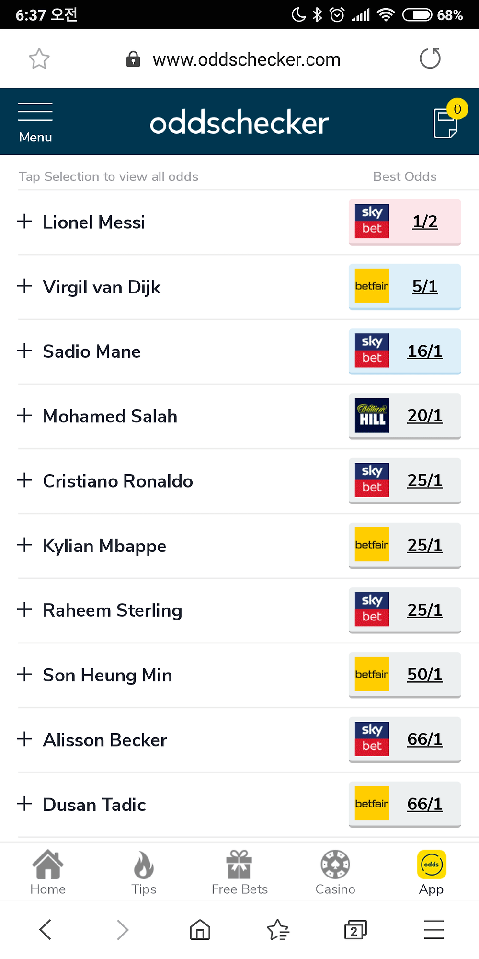
Task: Switch to the Free Bets tab
Action: 239,873
